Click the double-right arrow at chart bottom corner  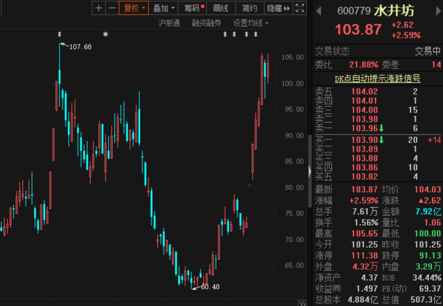[302, 304]
